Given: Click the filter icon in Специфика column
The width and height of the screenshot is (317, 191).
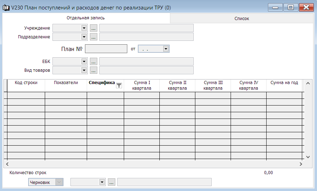Looking at the screenshot, I should (119, 85).
